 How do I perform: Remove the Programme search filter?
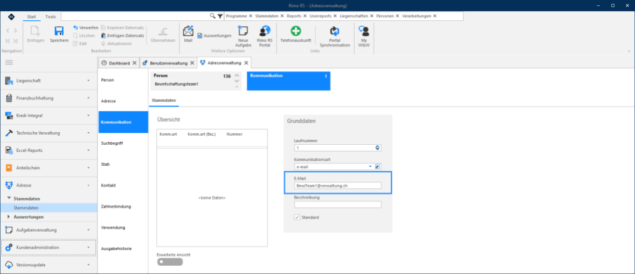point(250,15)
